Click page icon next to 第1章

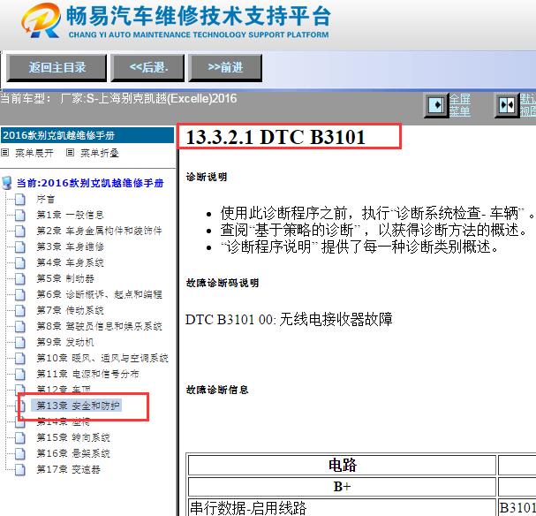tap(20, 215)
